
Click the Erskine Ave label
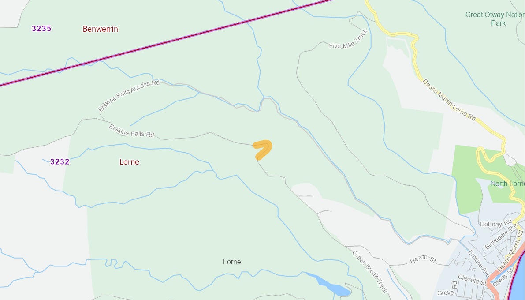(479, 263)
